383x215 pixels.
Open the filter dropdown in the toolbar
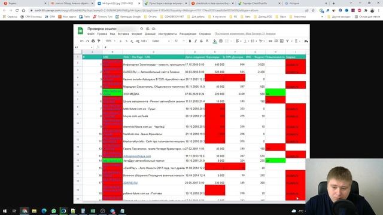(288, 41)
